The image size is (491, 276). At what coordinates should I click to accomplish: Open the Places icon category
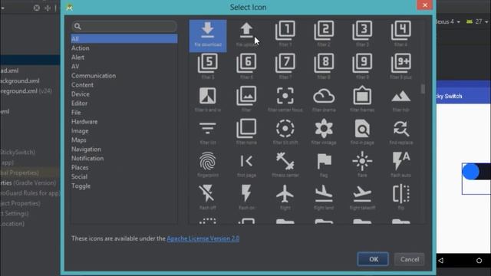tap(80, 167)
